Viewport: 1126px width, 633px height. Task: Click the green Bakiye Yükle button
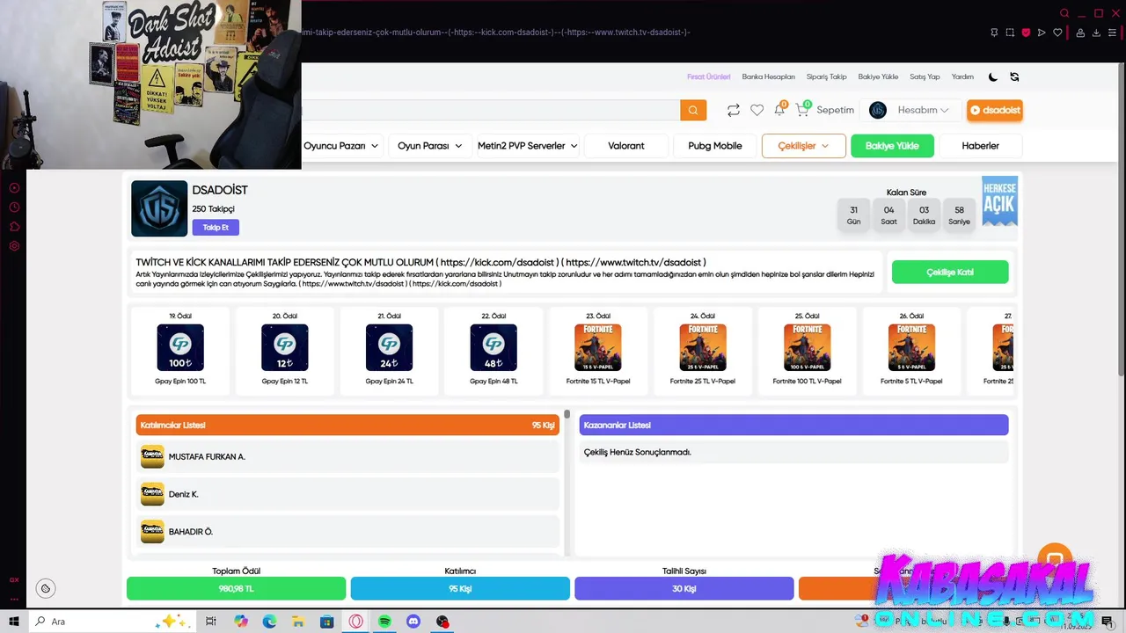[892, 146]
